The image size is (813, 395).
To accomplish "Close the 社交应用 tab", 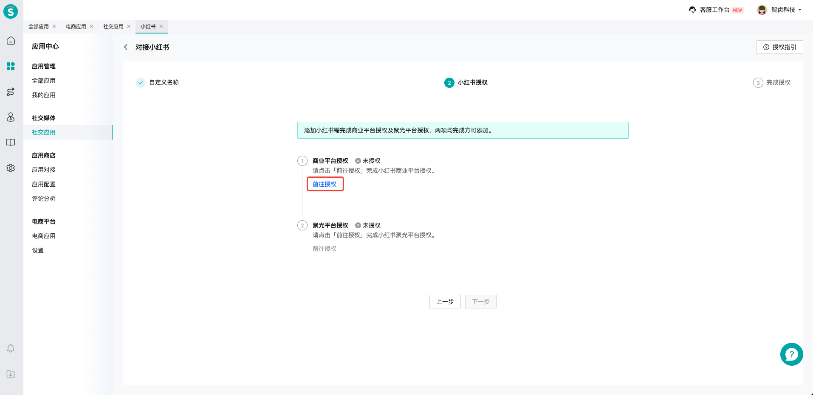I will tap(129, 26).
